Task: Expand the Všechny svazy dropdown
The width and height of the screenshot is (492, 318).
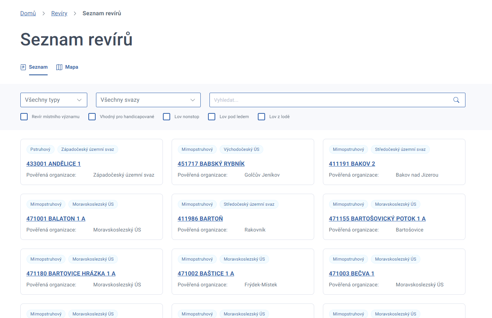Action: (x=148, y=100)
